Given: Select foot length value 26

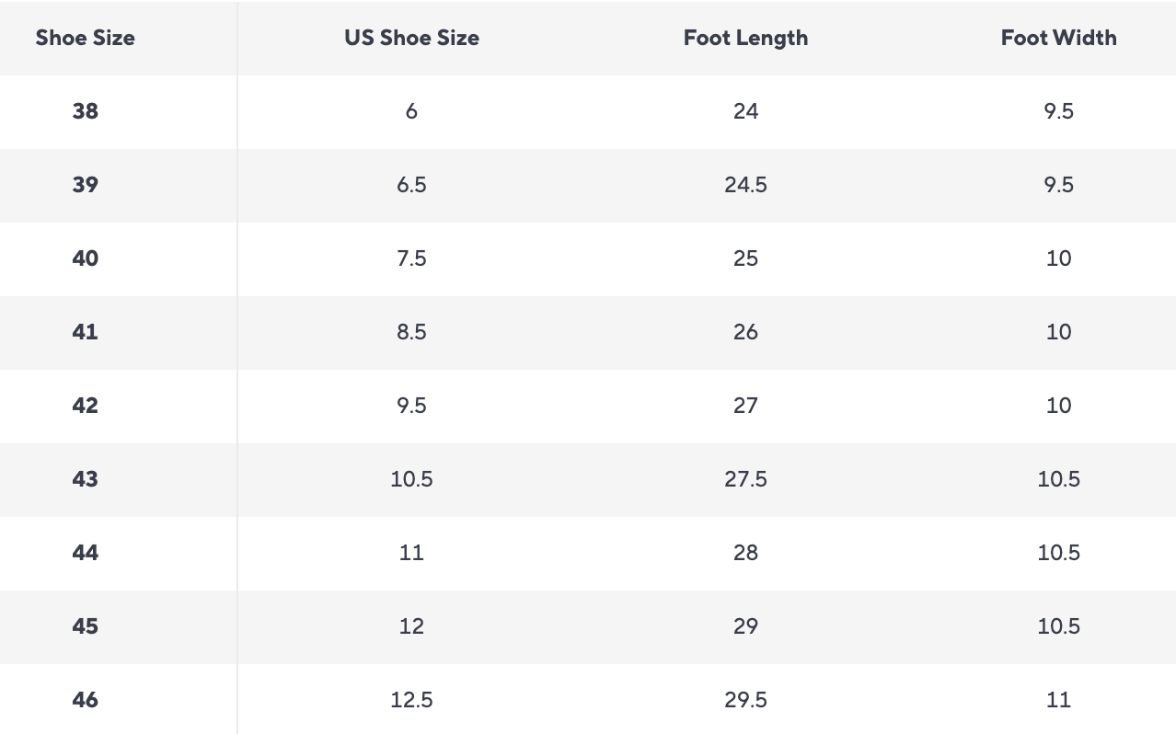Looking at the screenshot, I should 745,332.
